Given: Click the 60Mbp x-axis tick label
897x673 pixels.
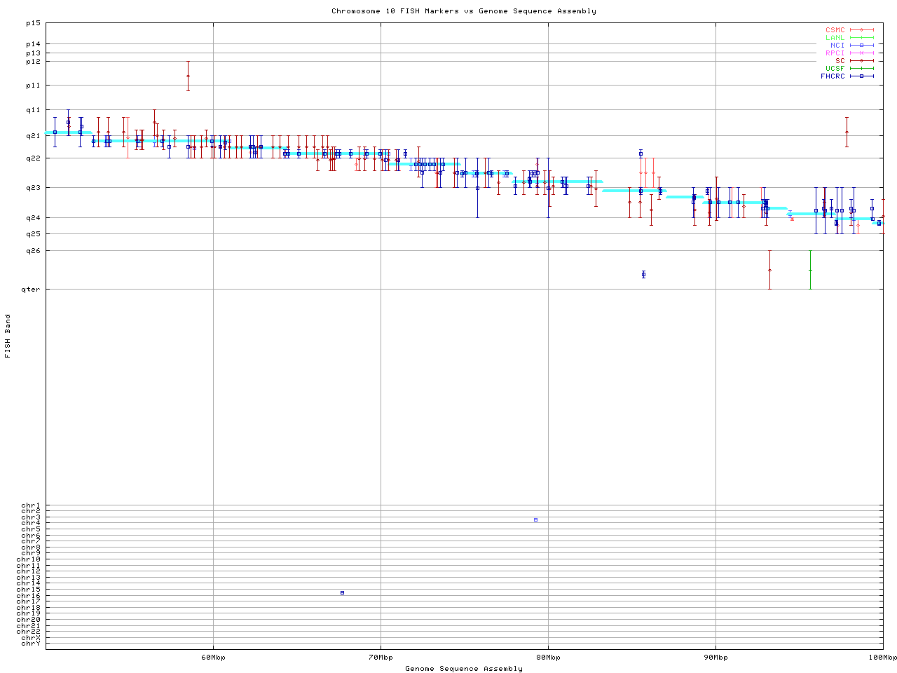Looking at the screenshot, I should pos(213,658).
